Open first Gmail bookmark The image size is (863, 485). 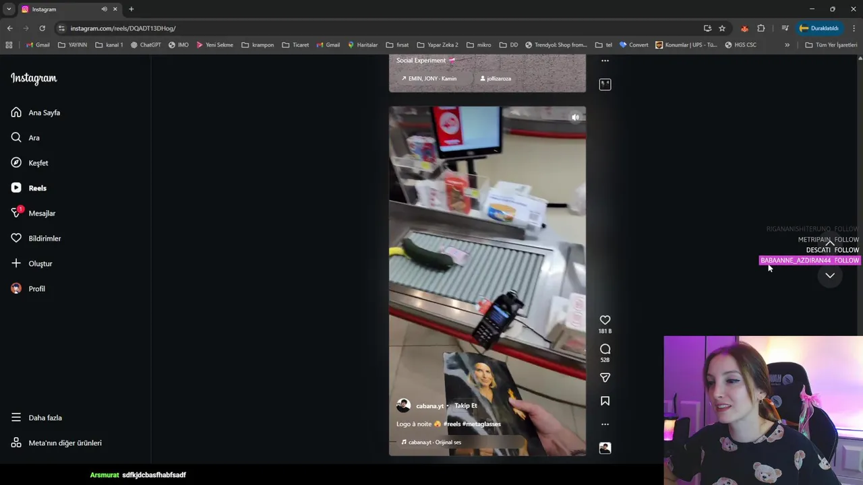pos(38,45)
